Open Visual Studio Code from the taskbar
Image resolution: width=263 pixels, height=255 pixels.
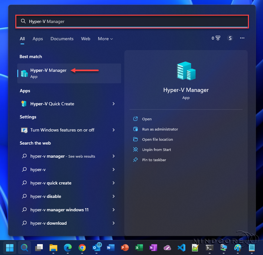pos(182,248)
